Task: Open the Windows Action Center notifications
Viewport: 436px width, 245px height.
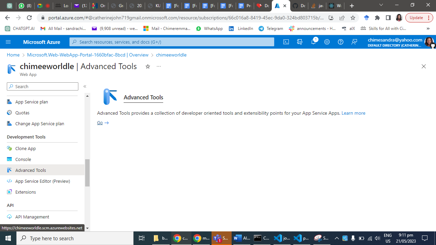Action: [x=425, y=238]
